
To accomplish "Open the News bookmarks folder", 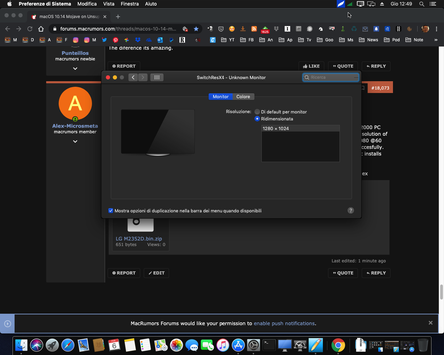I will [368, 40].
